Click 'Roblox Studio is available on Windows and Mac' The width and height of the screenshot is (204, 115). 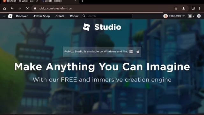(x=96, y=51)
